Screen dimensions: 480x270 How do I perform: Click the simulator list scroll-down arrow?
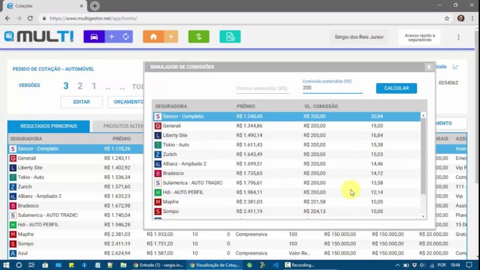[x=423, y=216]
